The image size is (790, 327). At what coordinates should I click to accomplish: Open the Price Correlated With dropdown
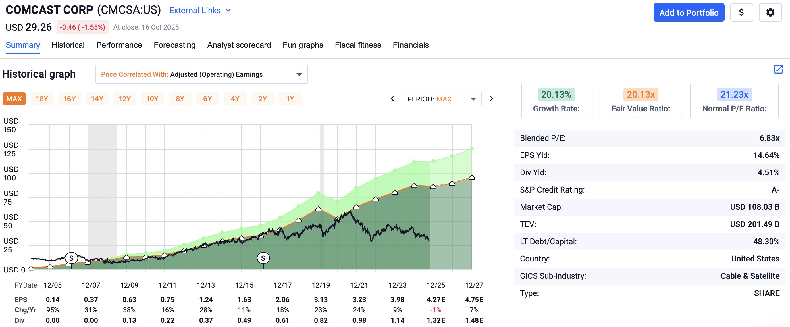coord(201,74)
